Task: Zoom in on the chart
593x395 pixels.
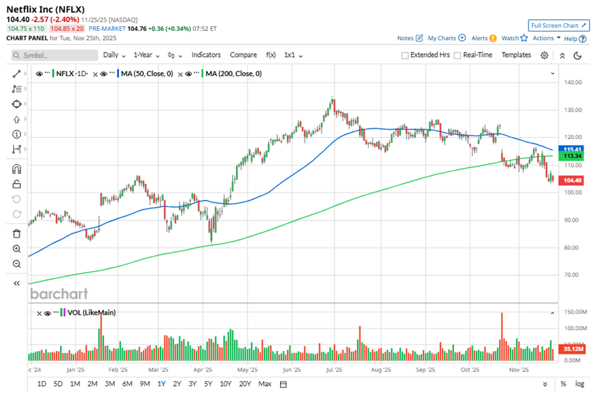Action: pos(16,249)
